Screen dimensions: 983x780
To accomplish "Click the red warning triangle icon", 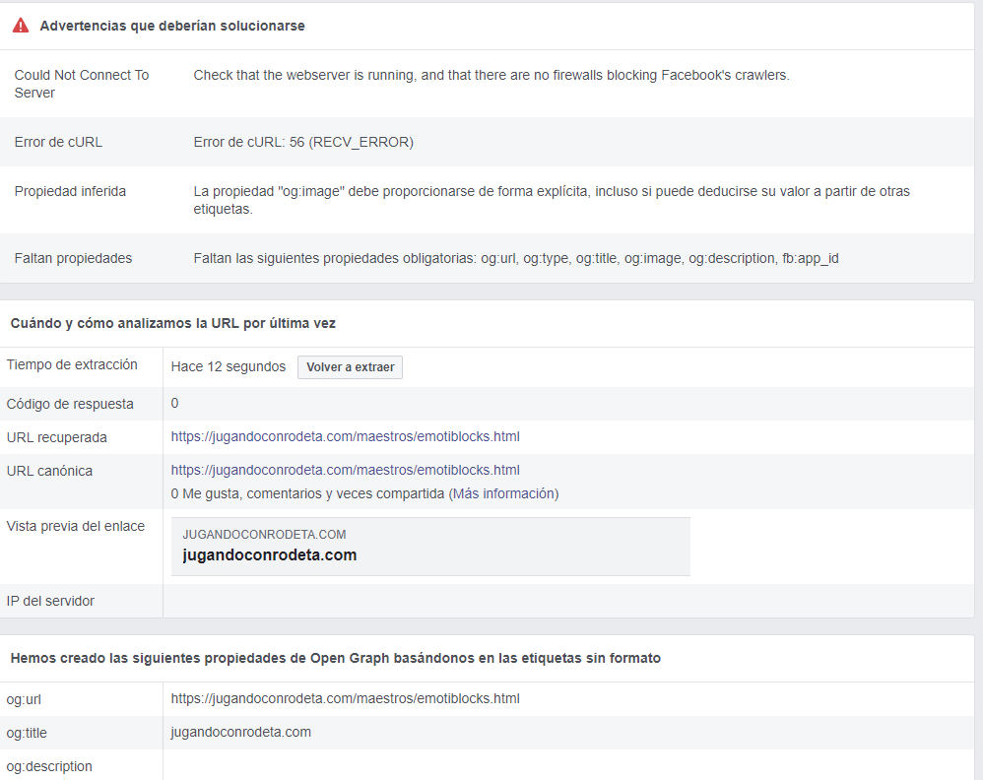I will [x=21, y=26].
